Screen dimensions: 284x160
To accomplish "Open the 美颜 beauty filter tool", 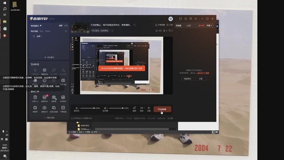I will 134,109.
